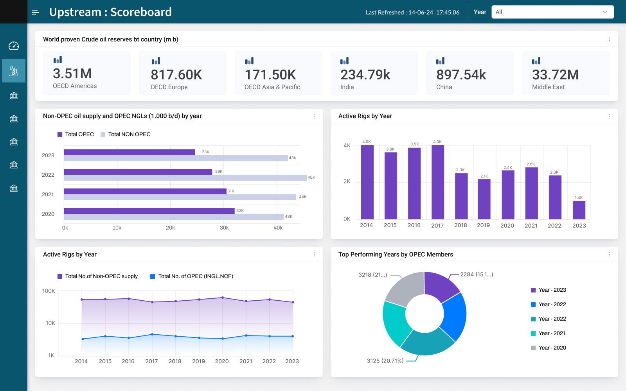
Task: Toggle Total No. of OPEC (INGL.NCF) series
Action: point(192,276)
